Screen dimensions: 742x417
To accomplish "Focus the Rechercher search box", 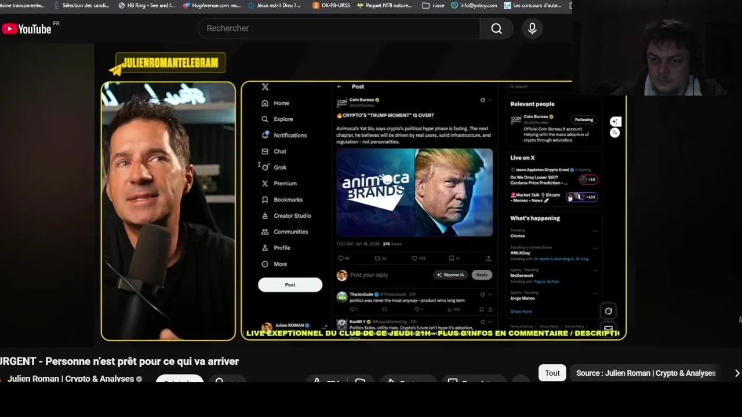I will (339, 28).
